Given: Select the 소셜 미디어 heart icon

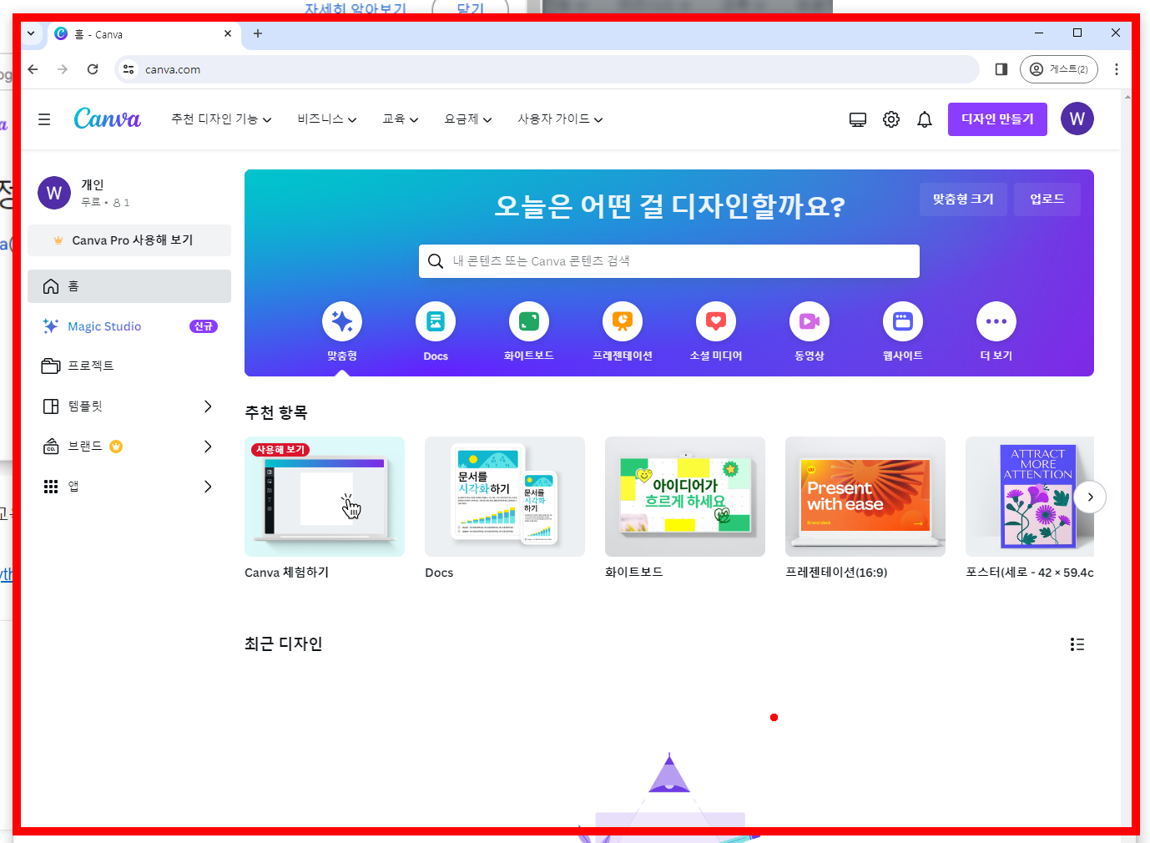Looking at the screenshot, I should 716,321.
